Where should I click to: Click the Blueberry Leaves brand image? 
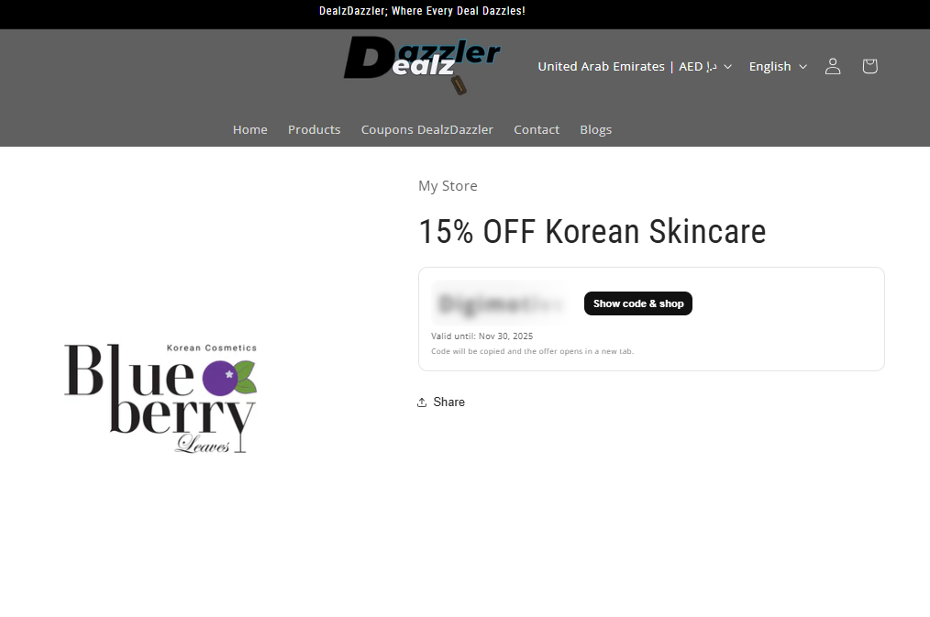[161, 398]
